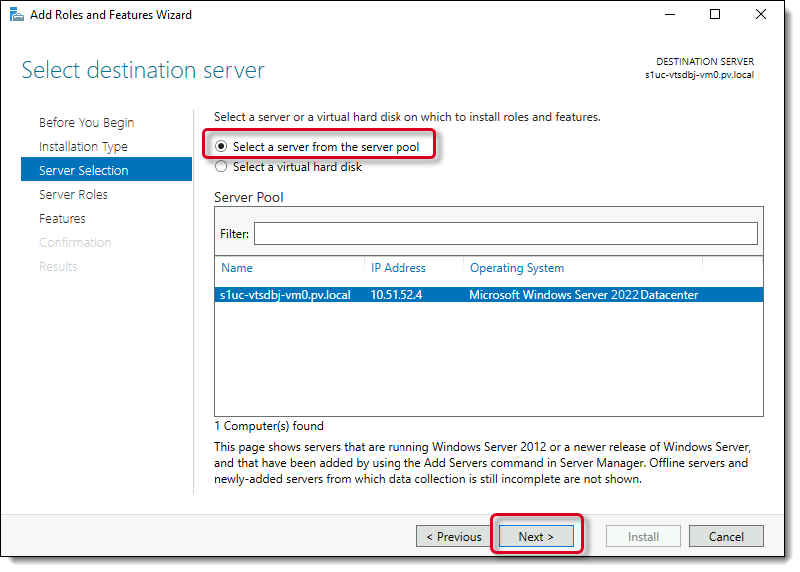Screen dimensions: 800x572
Task: Choose Select a virtual hard disk option
Action: 222,167
